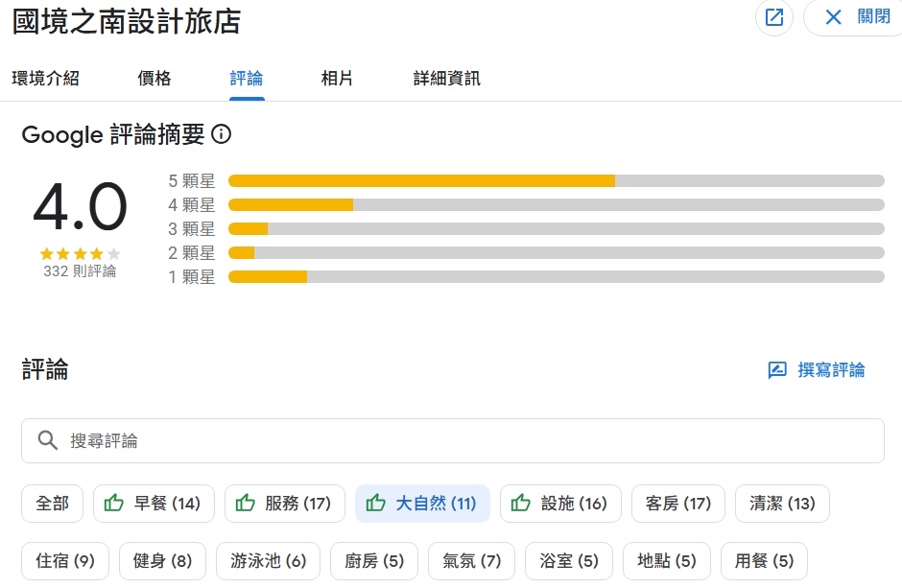This screenshot has height=588, width=902.
Task: Open hotel page in new window icon
Action: pyautogui.click(x=774, y=17)
